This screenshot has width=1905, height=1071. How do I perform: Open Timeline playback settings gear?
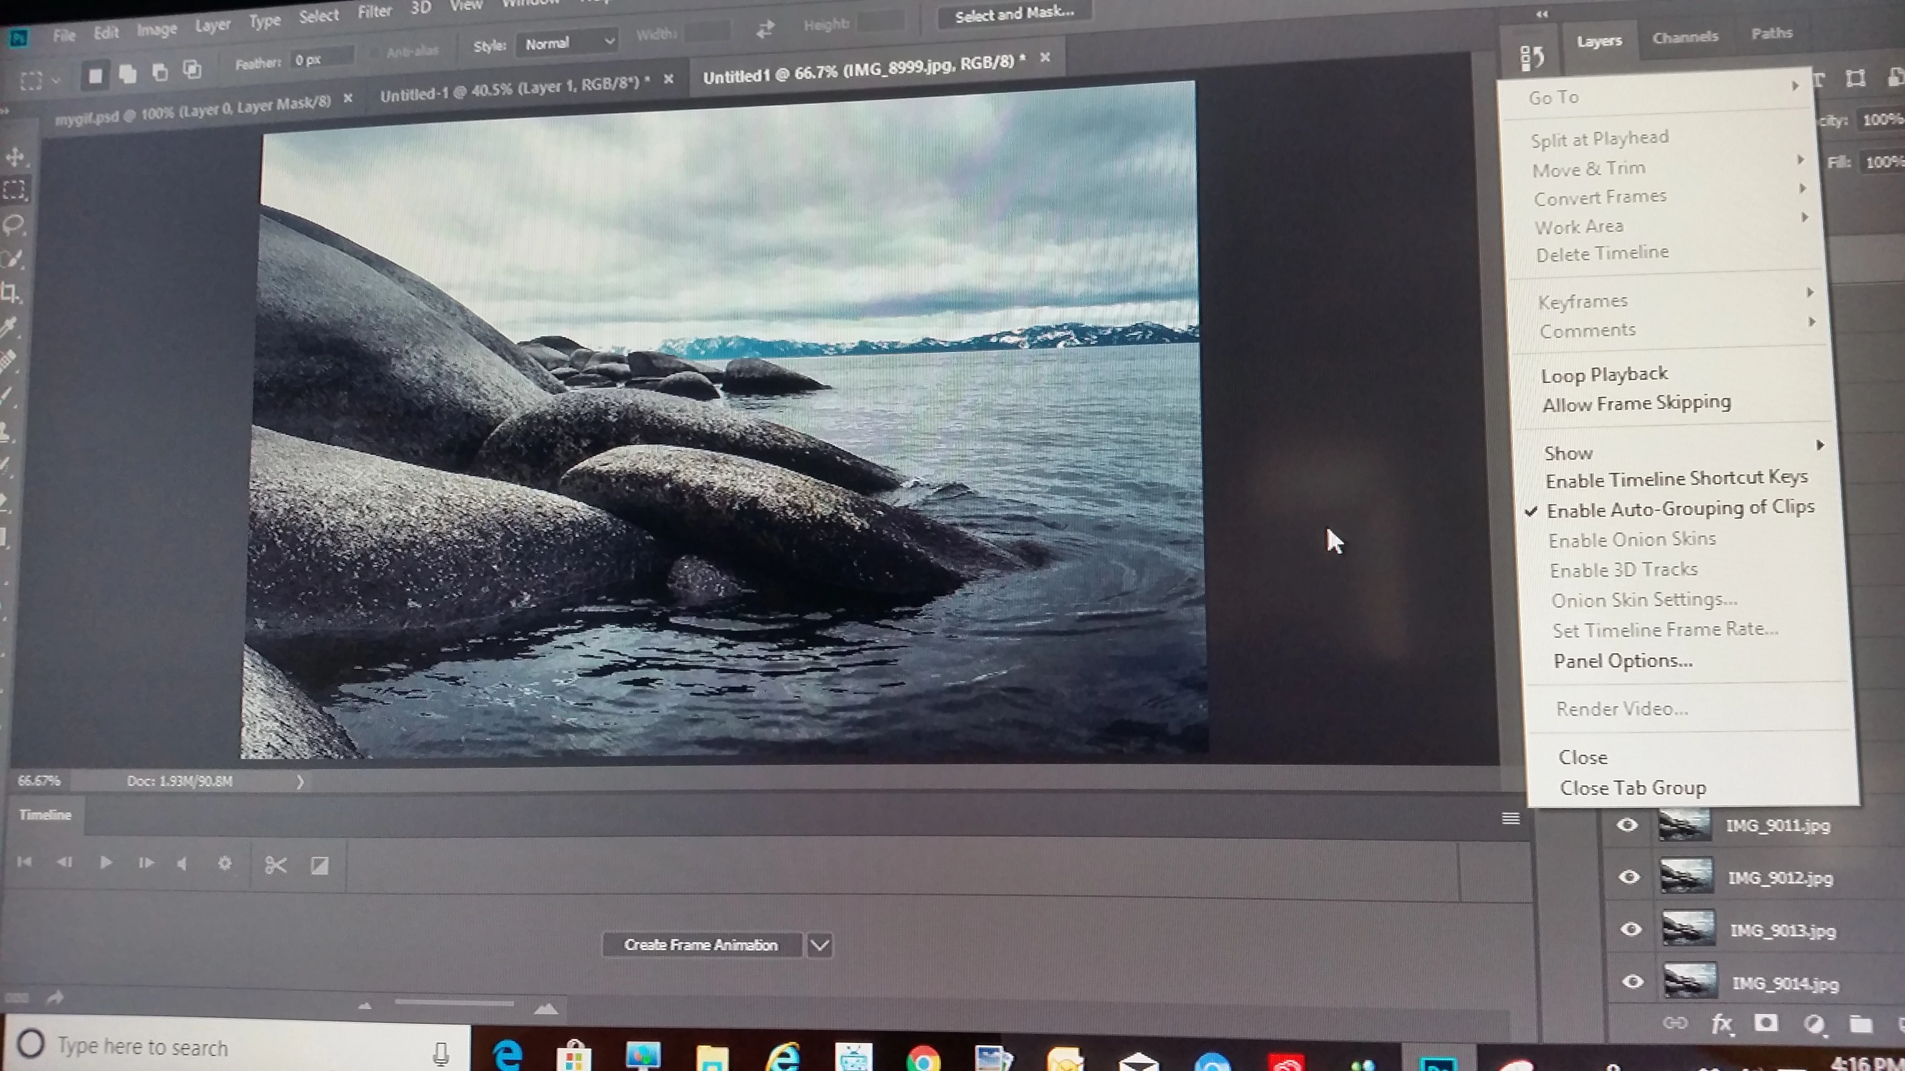click(224, 863)
